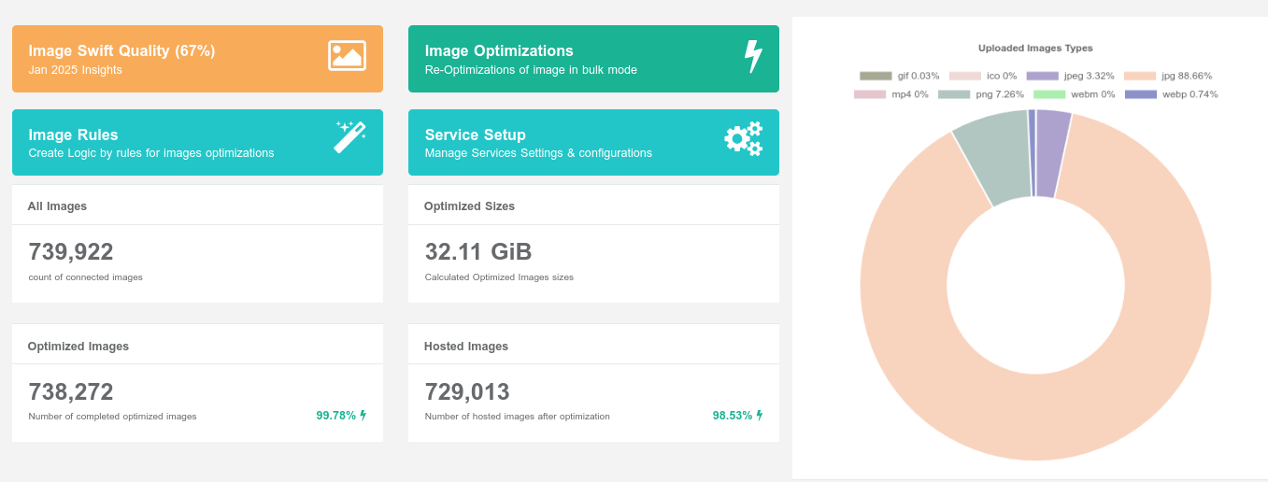The image size is (1268, 482).
Task: Click the lightning bolt icon on Image Optimizations
Action: [752, 57]
